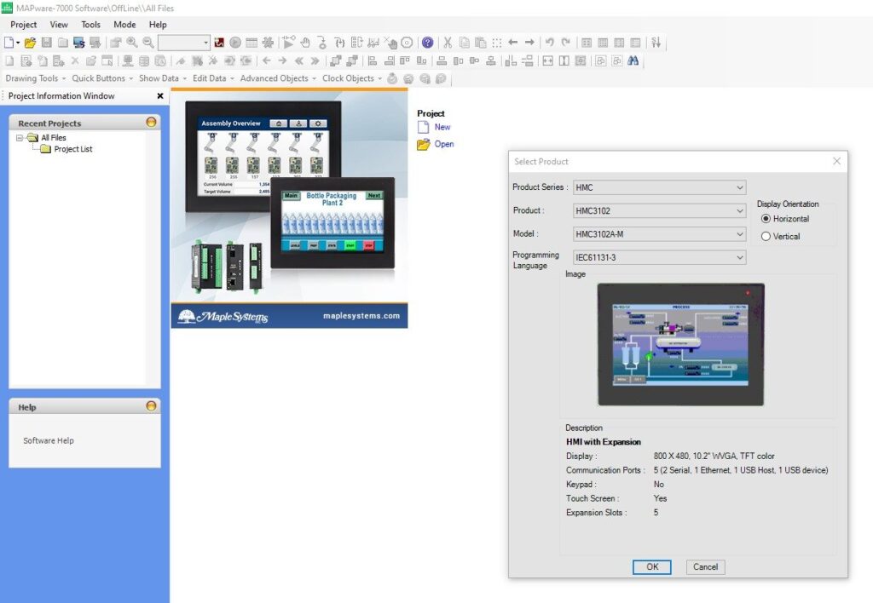Click the New project link
This screenshot has height=603, width=873.
(x=442, y=127)
